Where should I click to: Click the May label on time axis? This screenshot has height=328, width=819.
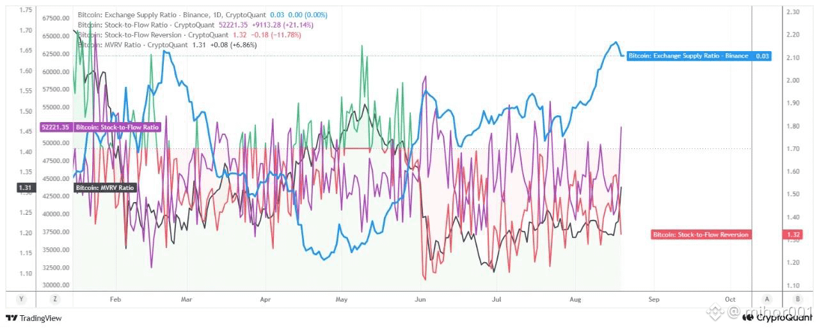coord(341,299)
